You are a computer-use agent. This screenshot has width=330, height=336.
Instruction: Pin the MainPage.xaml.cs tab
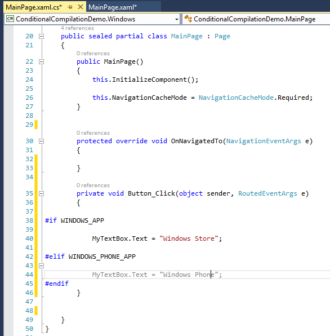coord(70,7)
